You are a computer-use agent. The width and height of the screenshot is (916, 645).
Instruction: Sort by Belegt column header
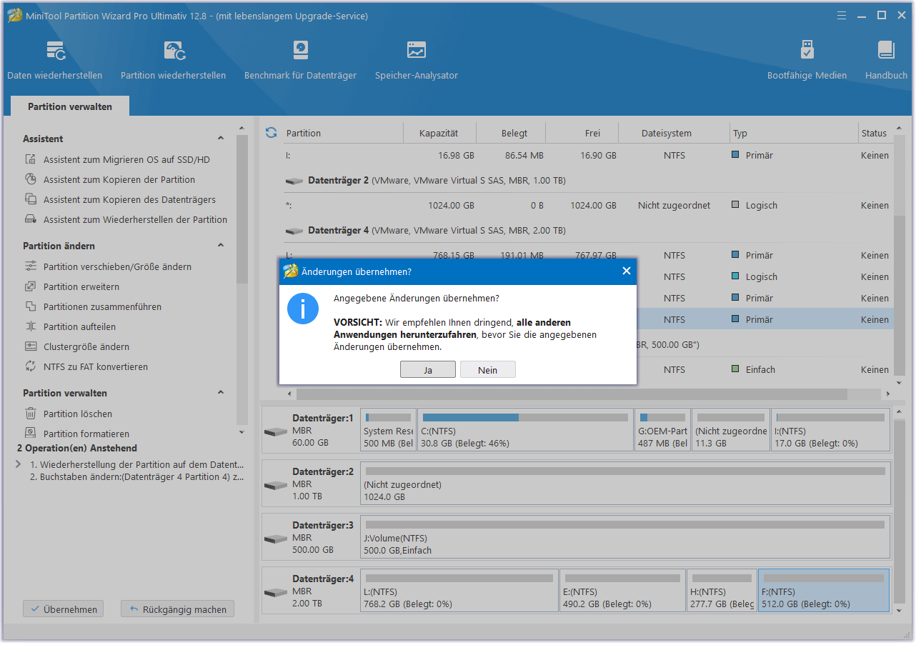coord(511,133)
